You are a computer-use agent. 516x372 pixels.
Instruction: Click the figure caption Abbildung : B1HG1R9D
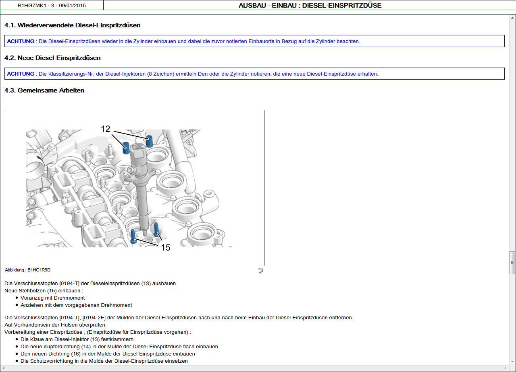27,270
